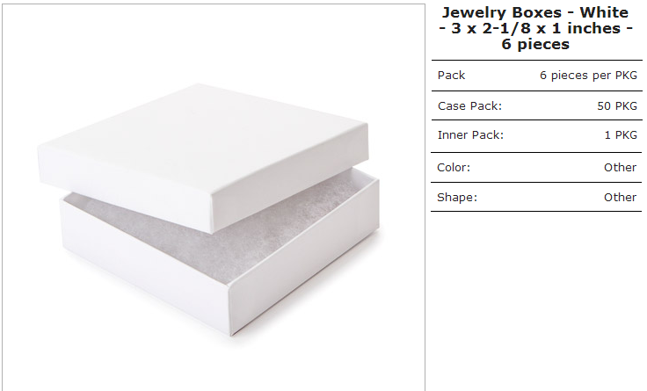The width and height of the screenshot is (647, 391).
Task: Click the white jewelry box product image
Action: pos(208,209)
